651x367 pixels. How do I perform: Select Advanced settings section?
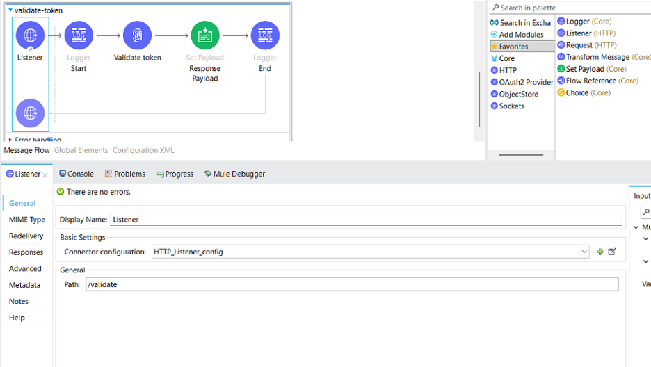(25, 269)
